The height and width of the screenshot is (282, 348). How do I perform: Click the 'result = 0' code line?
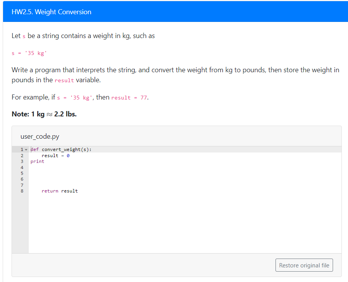point(56,156)
